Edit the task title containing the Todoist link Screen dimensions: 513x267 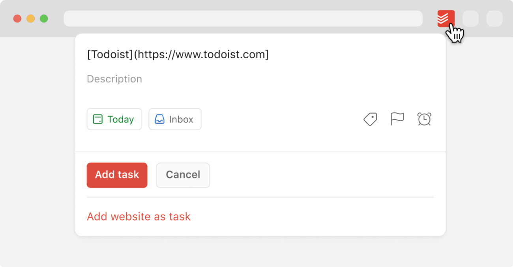coord(178,54)
